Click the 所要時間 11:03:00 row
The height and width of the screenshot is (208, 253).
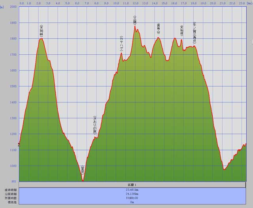[132, 198]
